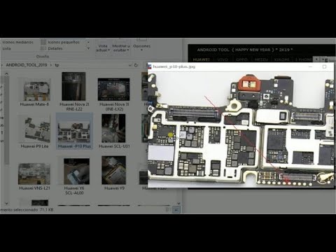Click the huawei_p10-plus.jpg title bar icon
Image resolution: width=336 pixels, height=252 pixels.
(x=150, y=66)
